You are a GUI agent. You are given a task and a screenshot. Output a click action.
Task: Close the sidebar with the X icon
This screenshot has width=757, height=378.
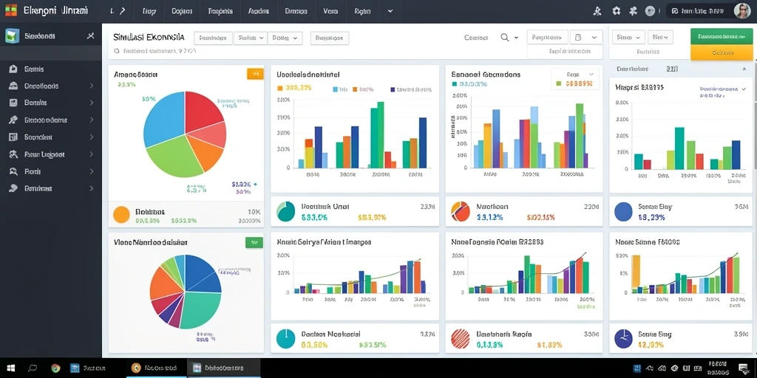pyautogui.click(x=90, y=35)
